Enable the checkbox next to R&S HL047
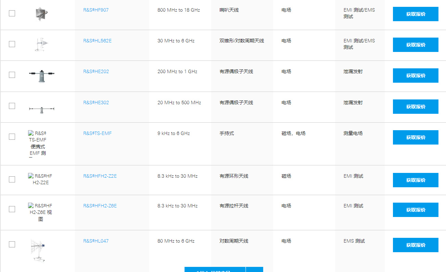 [x=12, y=244]
